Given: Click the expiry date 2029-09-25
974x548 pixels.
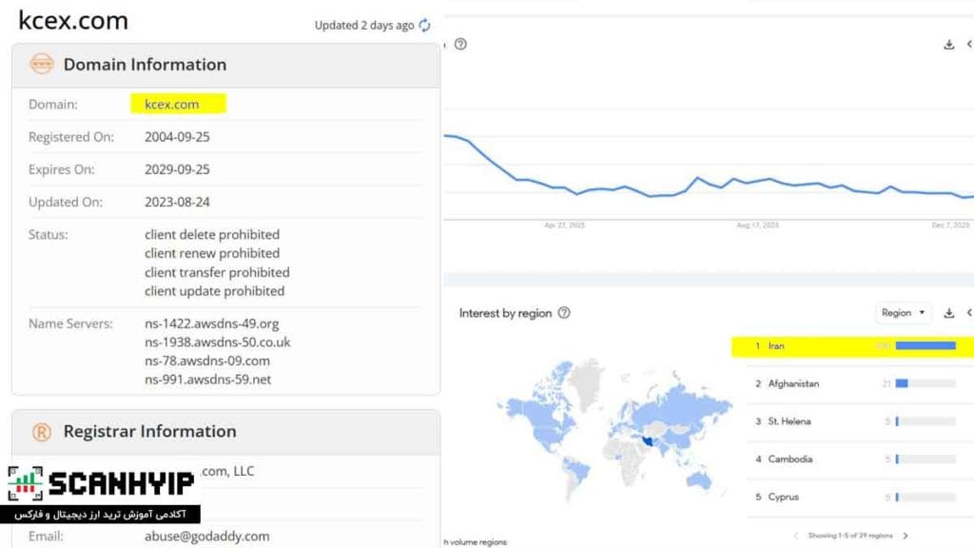Looking at the screenshot, I should pos(177,169).
